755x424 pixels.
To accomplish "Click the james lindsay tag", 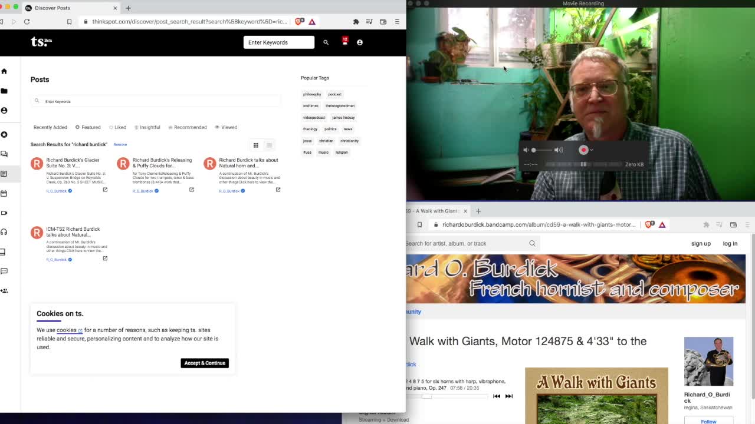I will tap(343, 118).
